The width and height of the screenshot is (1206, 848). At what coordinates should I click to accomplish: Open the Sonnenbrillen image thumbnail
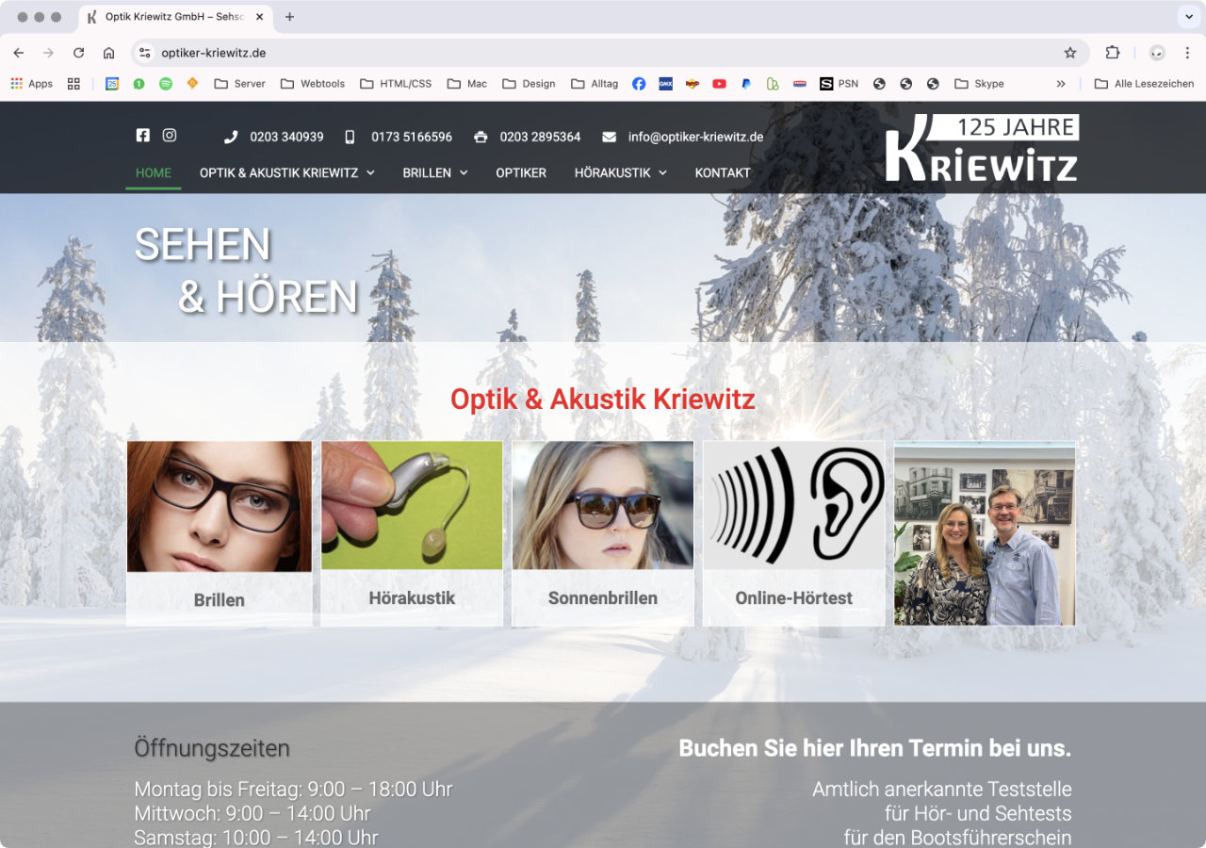click(603, 506)
